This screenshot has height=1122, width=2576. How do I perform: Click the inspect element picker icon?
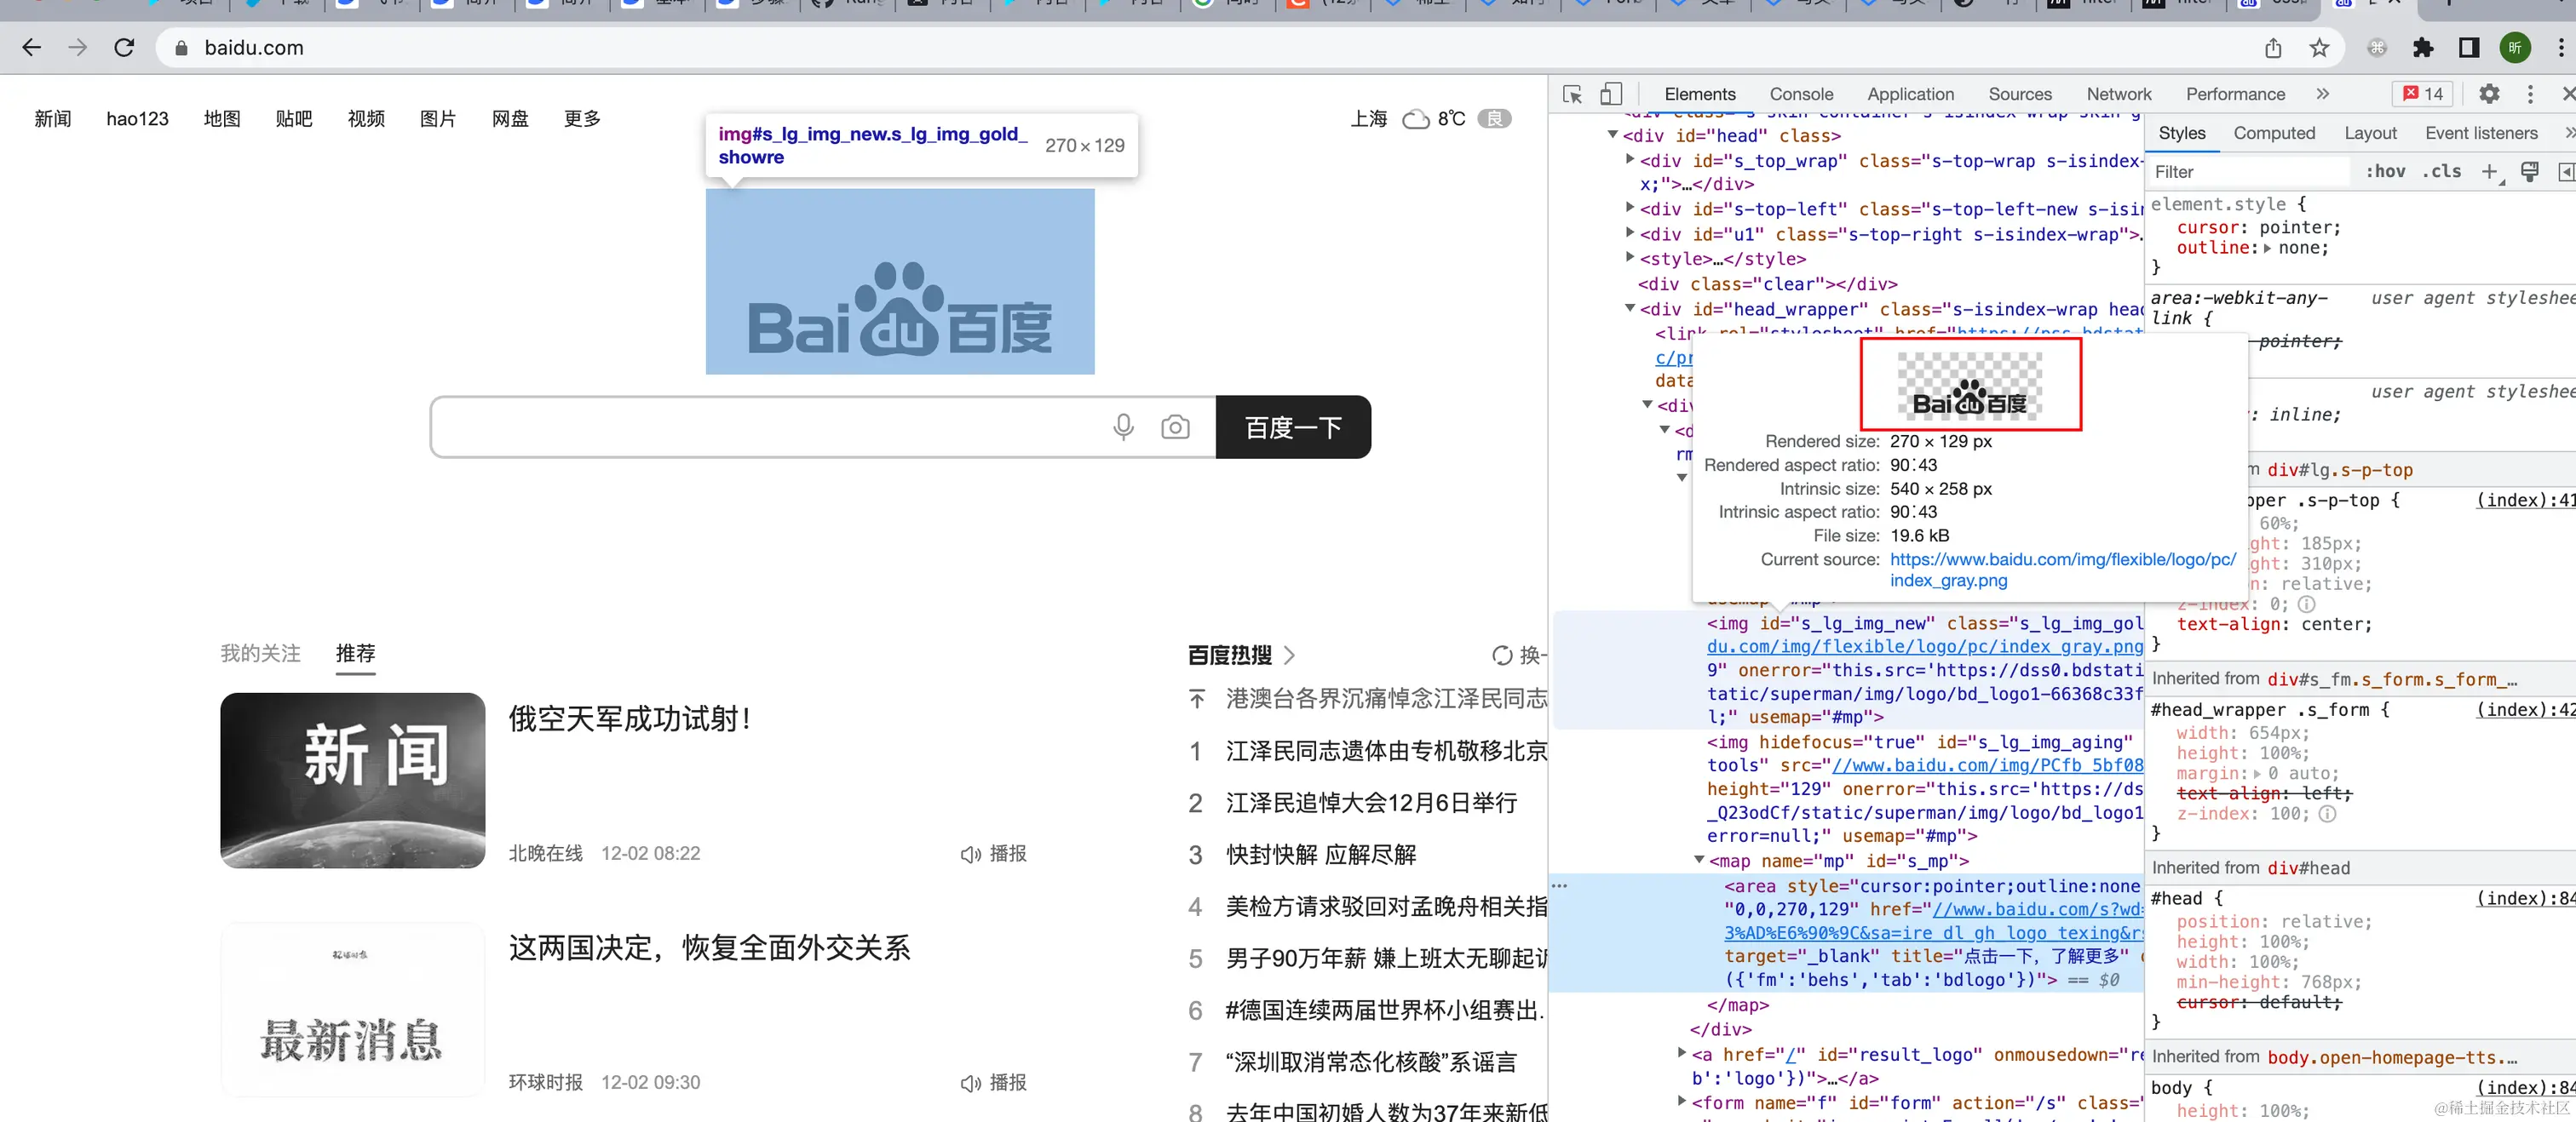(1572, 94)
